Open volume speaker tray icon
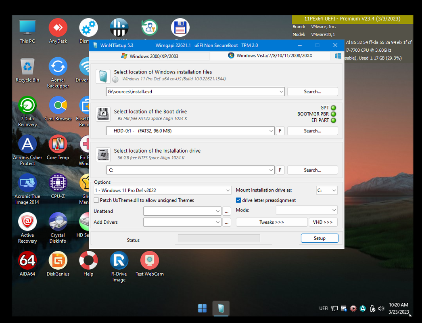The width and height of the screenshot is (422, 323). pos(381,308)
